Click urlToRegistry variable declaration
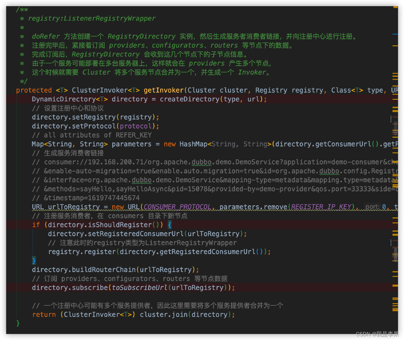Viewport: 404px width, 340px height. coord(74,207)
